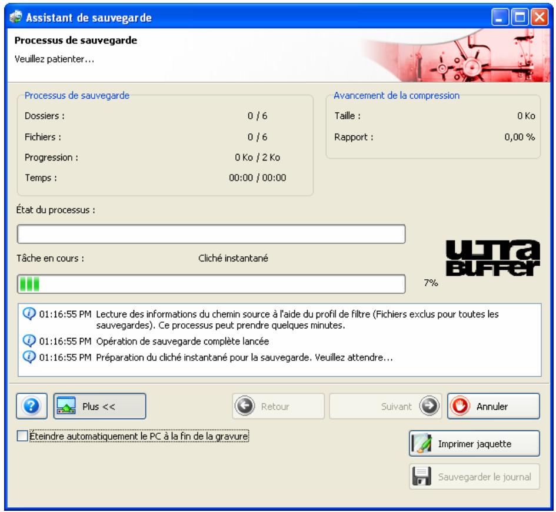
Task: Click the Tâche en cours progress bar
Action: (x=211, y=284)
